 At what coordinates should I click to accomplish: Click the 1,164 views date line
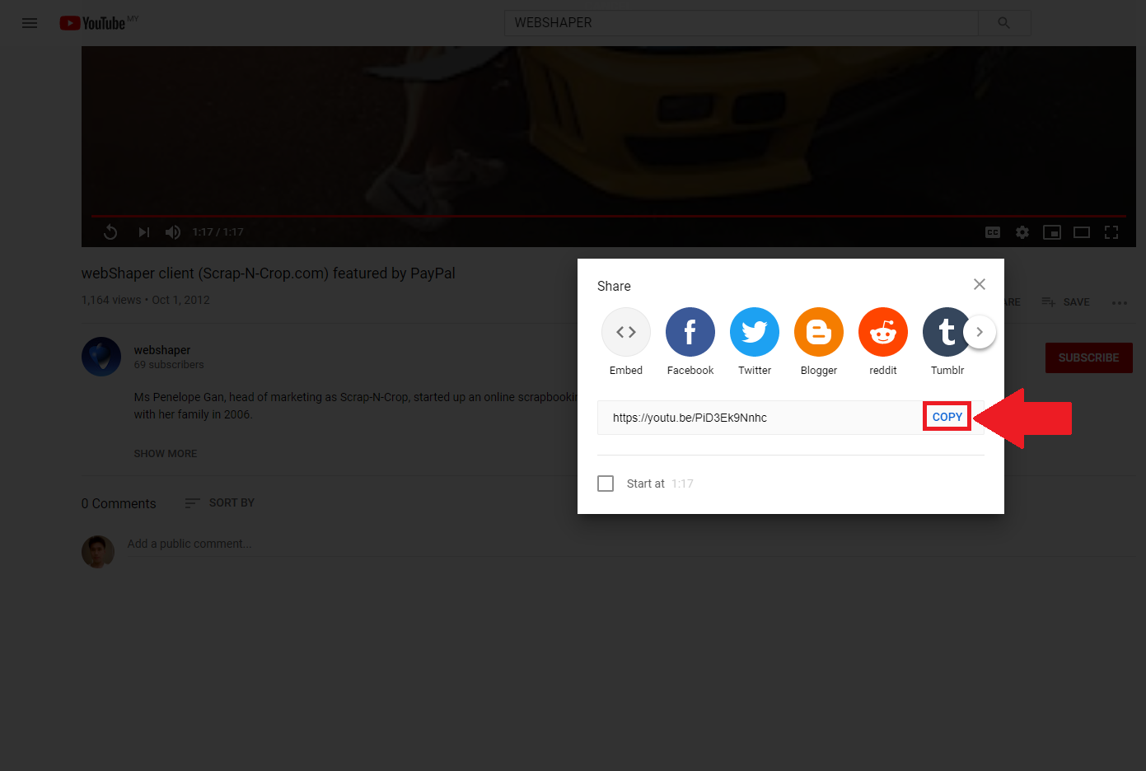146,300
